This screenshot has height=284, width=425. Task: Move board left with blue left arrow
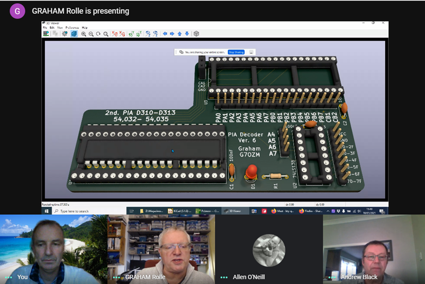point(165,34)
